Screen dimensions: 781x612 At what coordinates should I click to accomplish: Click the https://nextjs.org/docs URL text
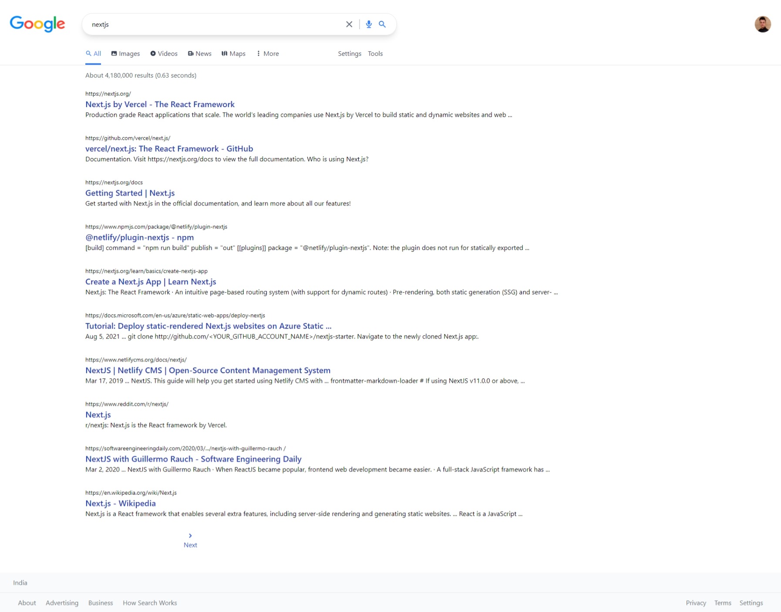click(114, 182)
